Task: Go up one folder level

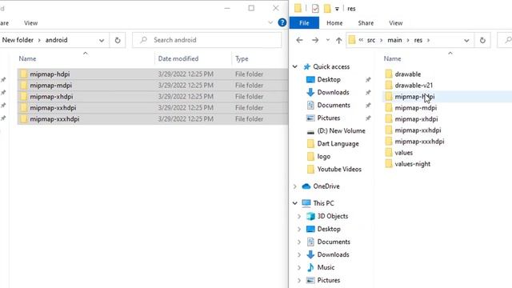Action: point(338,40)
